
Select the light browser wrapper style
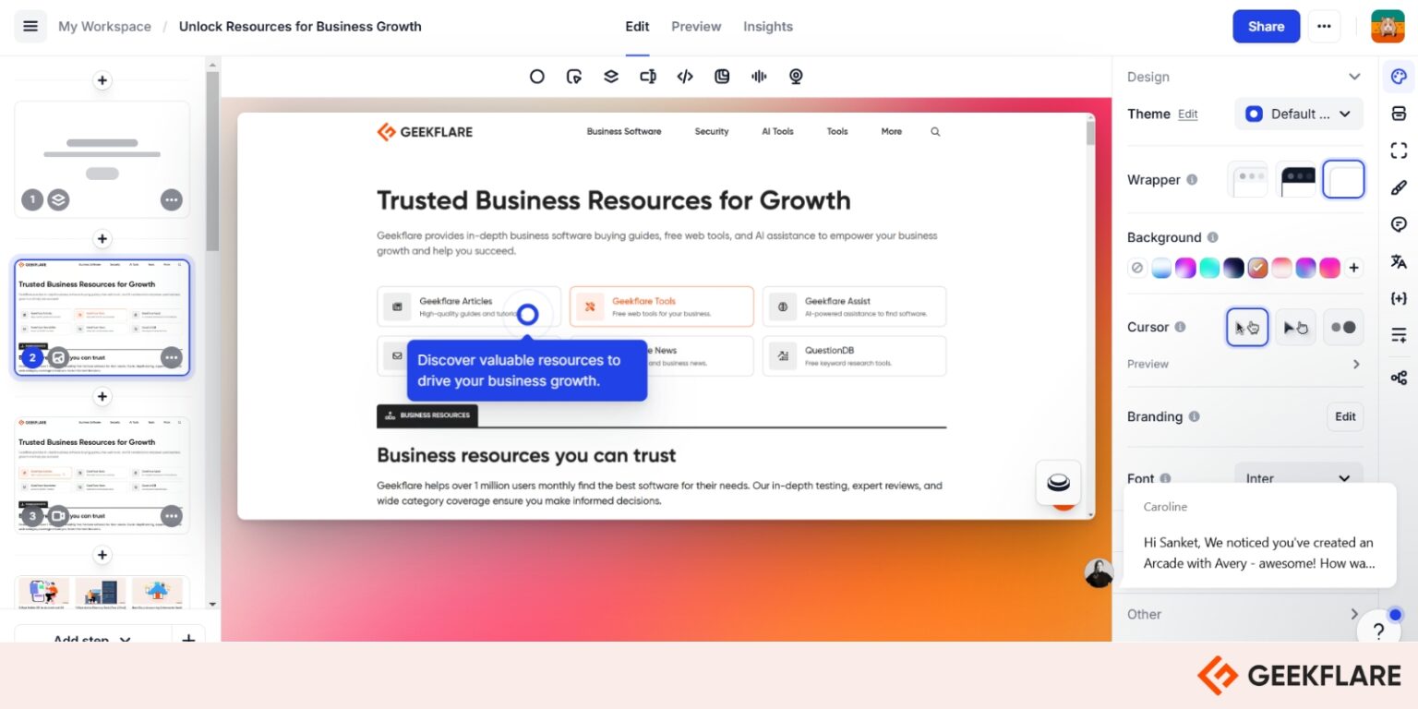tap(1247, 179)
